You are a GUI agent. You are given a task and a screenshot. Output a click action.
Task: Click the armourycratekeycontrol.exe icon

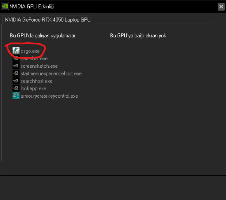click(x=16, y=96)
